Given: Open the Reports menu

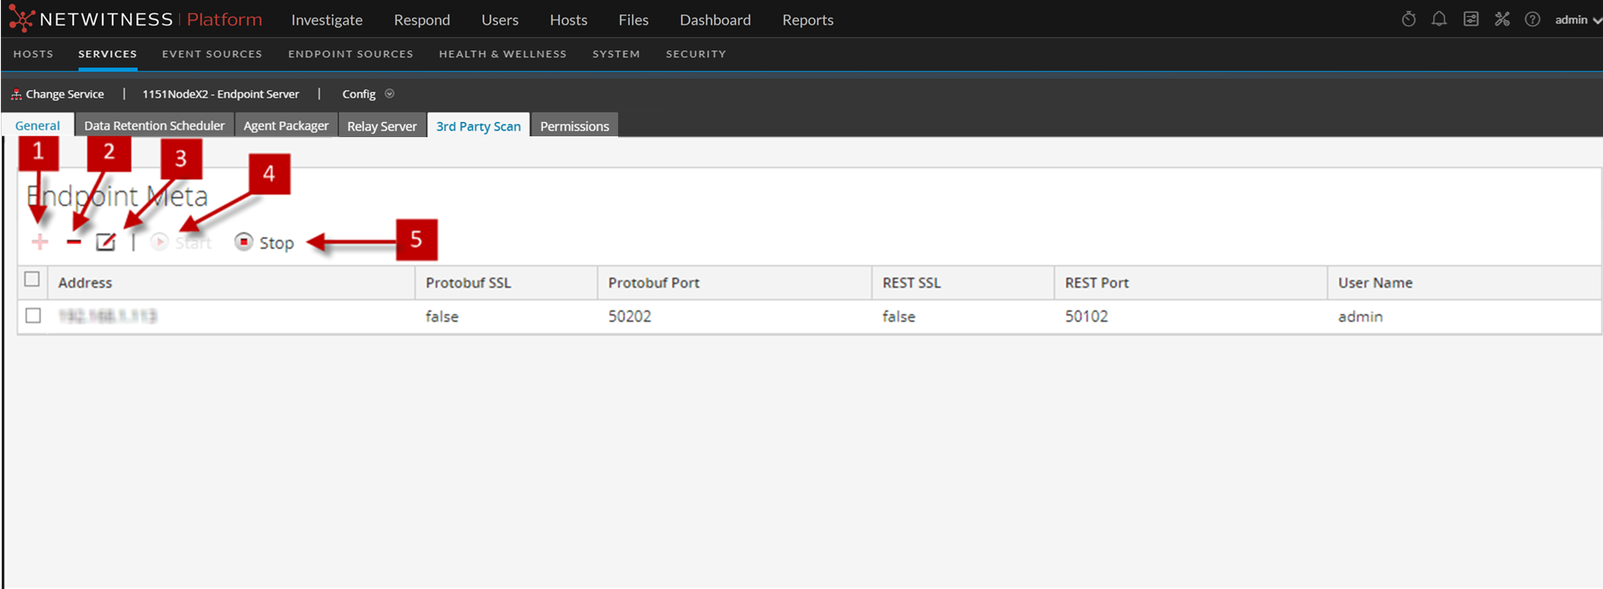Looking at the screenshot, I should tap(807, 19).
